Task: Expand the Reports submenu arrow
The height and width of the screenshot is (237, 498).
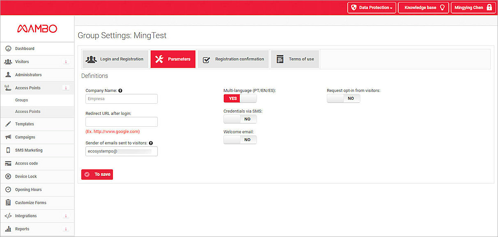Action: [x=66, y=229]
